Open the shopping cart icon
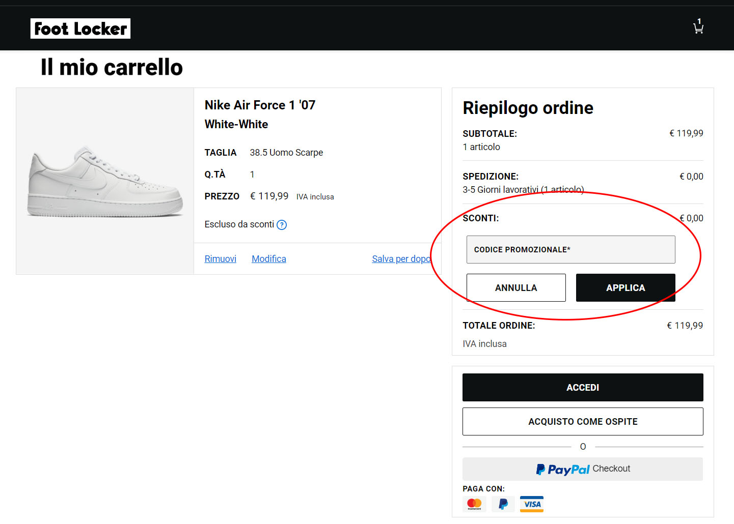This screenshot has width=734, height=524. [697, 28]
